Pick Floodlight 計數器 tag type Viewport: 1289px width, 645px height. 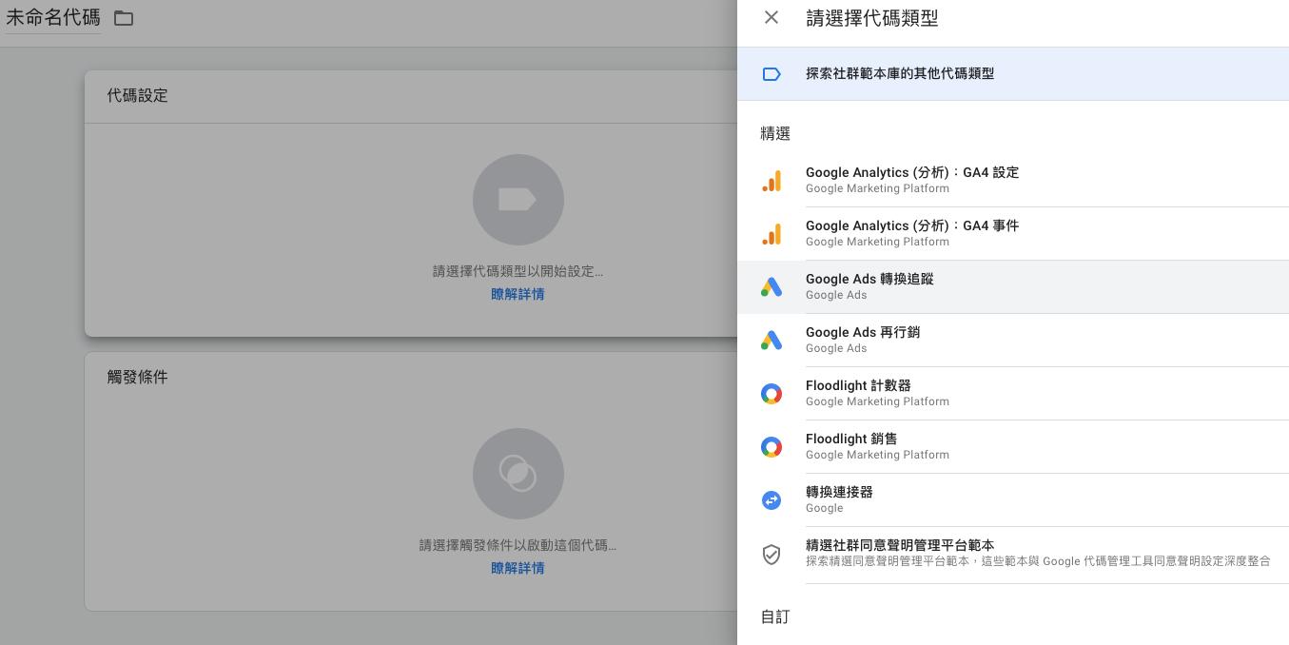click(1013, 394)
